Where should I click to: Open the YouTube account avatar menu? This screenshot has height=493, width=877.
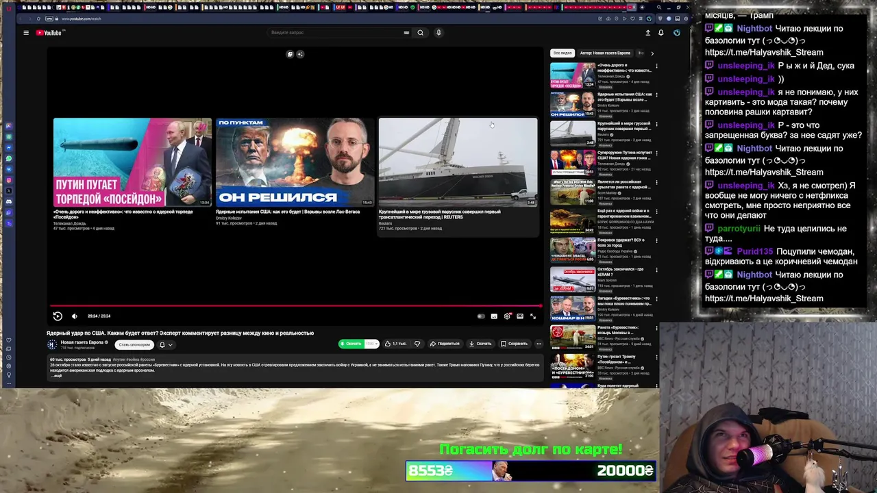point(677,33)
